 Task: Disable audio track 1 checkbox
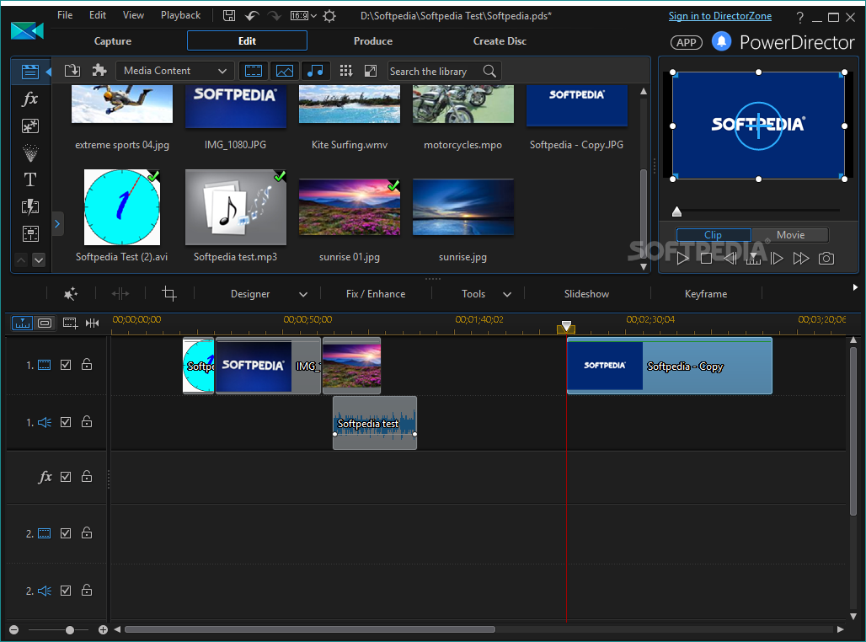(66, 422)
